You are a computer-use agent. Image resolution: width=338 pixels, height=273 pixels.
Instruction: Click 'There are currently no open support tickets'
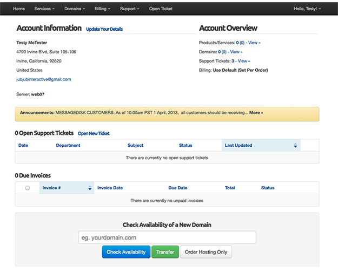click(167, 158)
